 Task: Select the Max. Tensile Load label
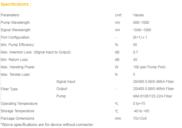click(x=15, y=75)
